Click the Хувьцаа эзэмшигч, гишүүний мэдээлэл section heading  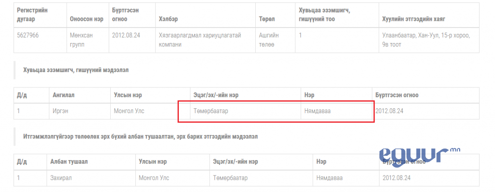click(76, 71)
